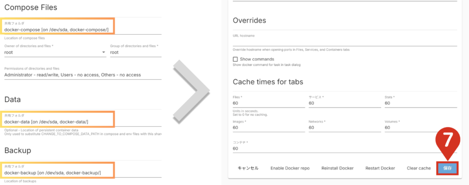Open Owner of directories and files dropdown
469x185 pixels.
click(x=55, y=52)
